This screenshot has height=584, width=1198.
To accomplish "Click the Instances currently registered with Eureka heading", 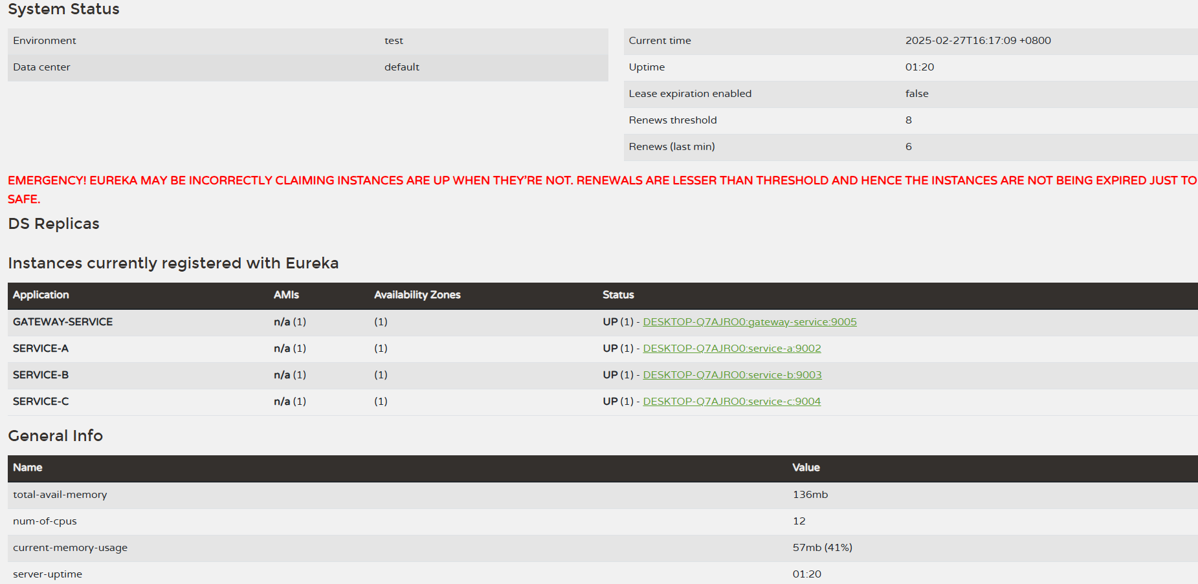I will click(x=173, y=263).
